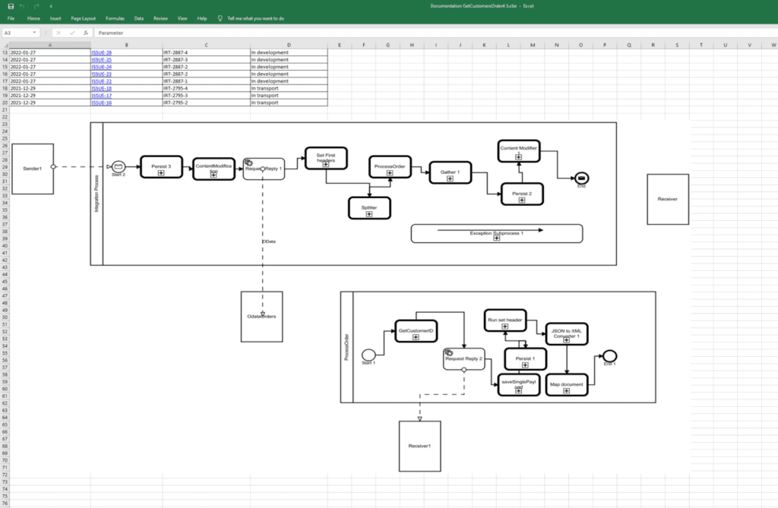This screenshot has width=778, height=508.
Task: Click the Tell me what you want field
Action: 255,18
